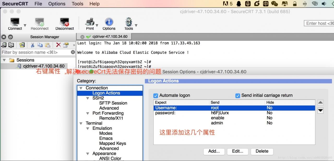Click New Session icon in Session Manager
This screenshot has height=161, width=334.
[x=22, y=45]
